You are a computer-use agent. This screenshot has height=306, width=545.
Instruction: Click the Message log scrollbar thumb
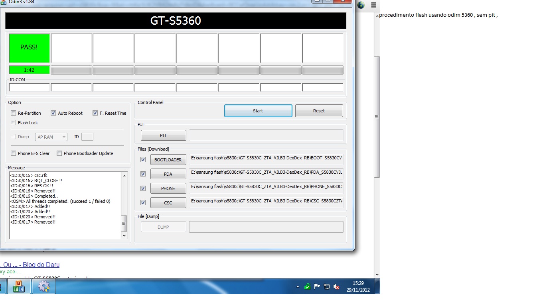tap(124, 224)
